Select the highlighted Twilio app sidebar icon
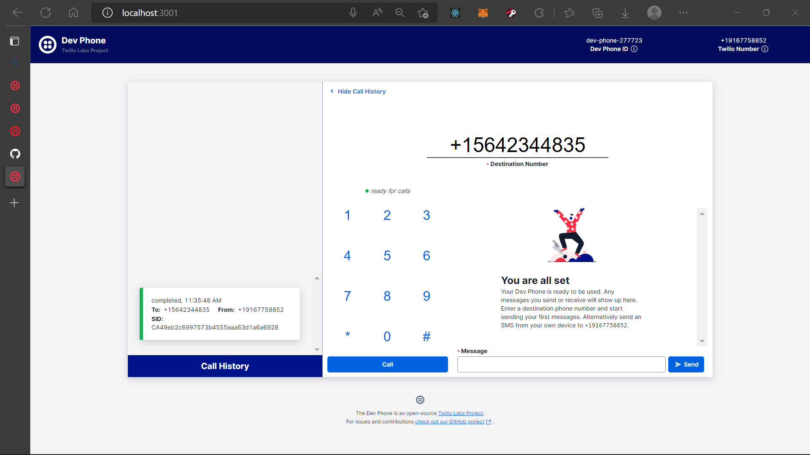Image resolution: width=810 pixels, height=455 pixels. [x=15, y=177]
